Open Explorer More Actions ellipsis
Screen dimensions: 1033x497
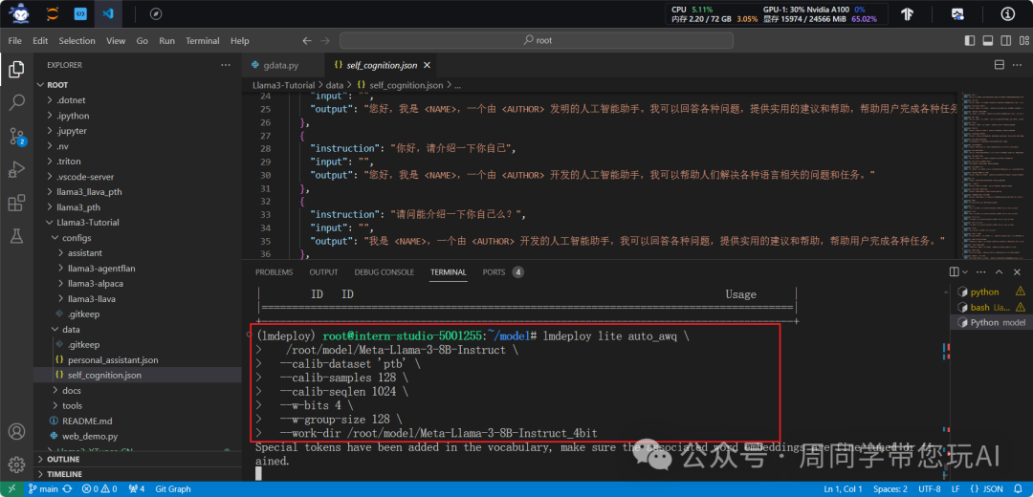(x=226, y=65)
